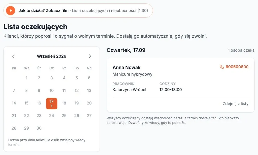
Task: Select September 10 in calendar
Action: [51, 90]
